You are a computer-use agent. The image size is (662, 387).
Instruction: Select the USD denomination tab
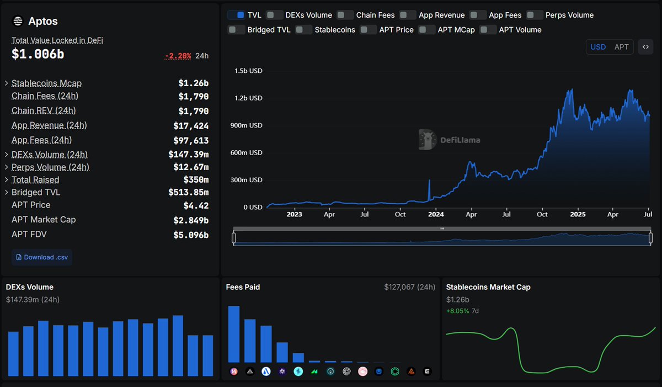(x=598, y=47)
